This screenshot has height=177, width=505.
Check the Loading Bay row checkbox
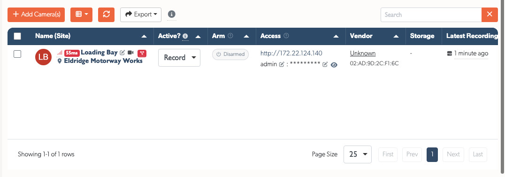pos(17,54)
